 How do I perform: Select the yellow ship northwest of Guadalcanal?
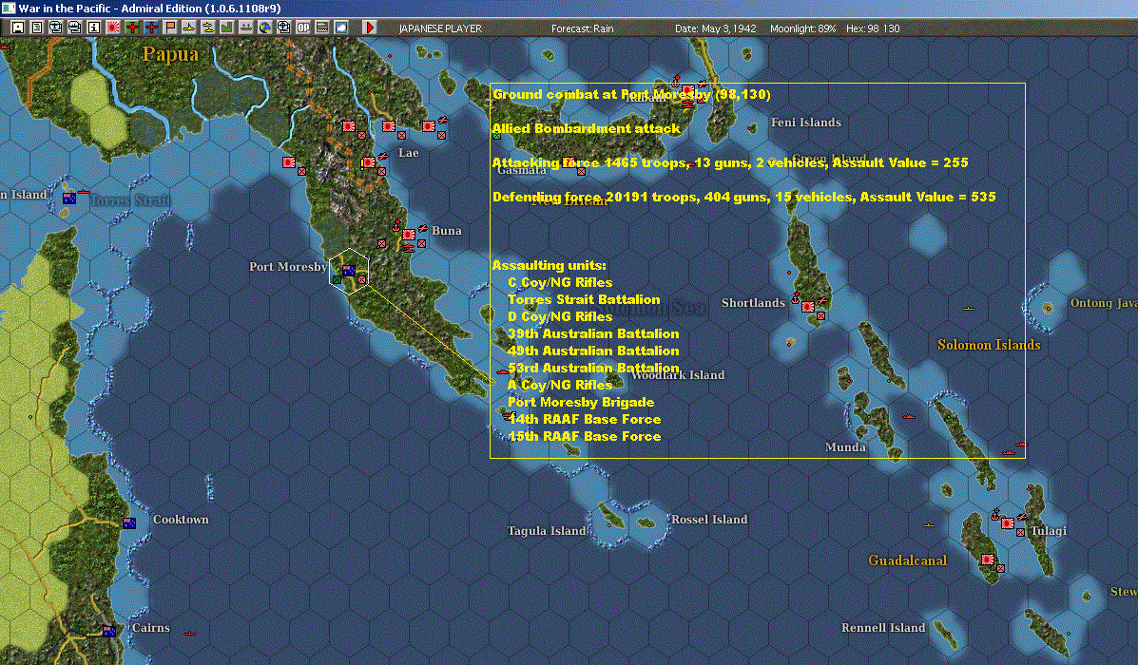[928, 524]
